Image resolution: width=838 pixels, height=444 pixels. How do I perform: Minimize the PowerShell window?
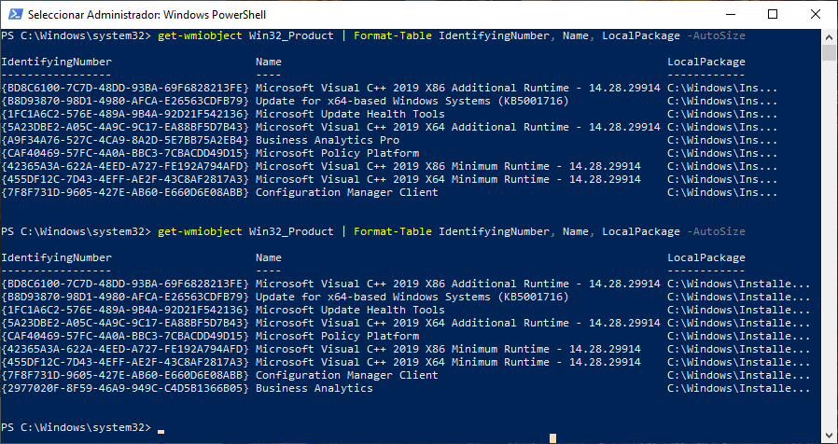click(730, 14)
